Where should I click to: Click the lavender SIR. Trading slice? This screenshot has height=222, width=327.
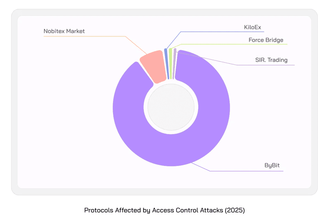(174, 64)
